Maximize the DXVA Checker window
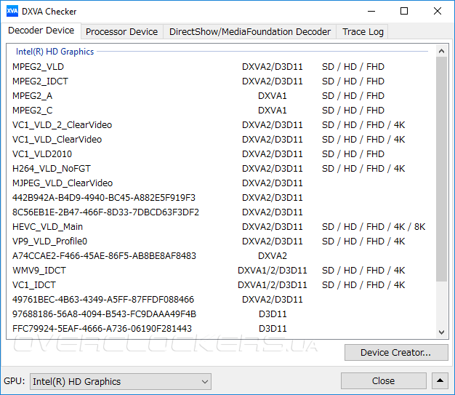The height and width of the screenshot is (395, 455). pos(404,12)
